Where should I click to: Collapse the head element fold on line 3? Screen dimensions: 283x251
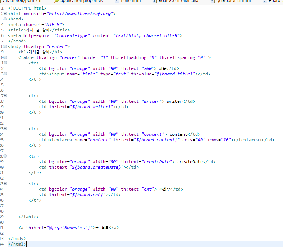coord(5,19)
